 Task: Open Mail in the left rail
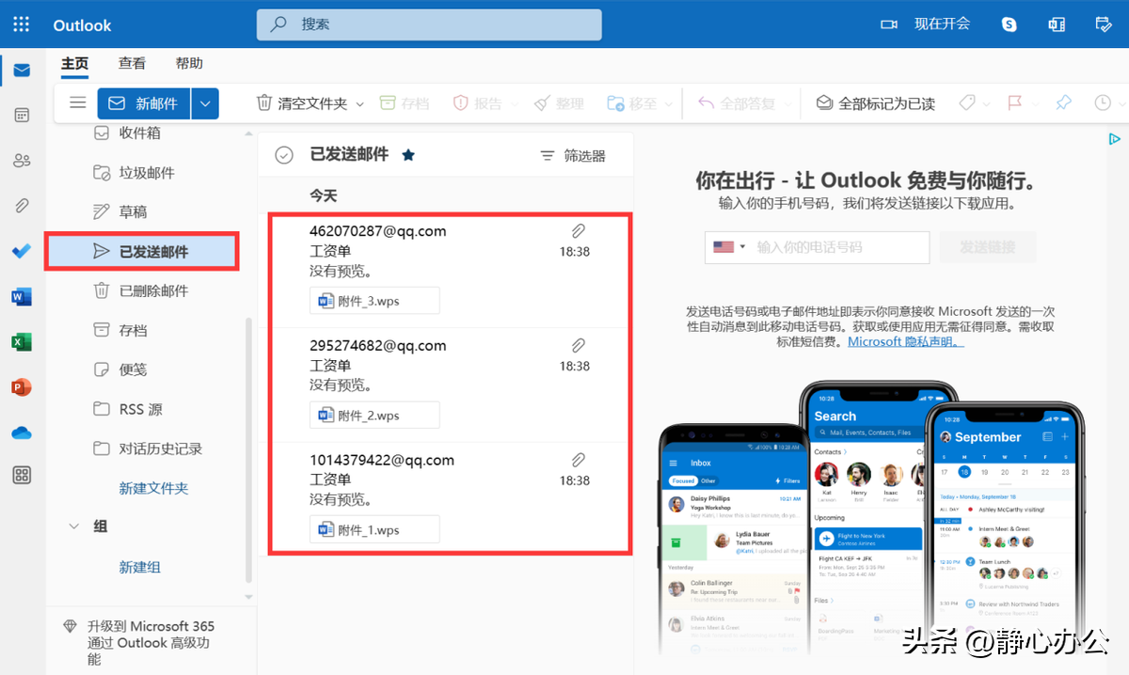tap(22, 71)
